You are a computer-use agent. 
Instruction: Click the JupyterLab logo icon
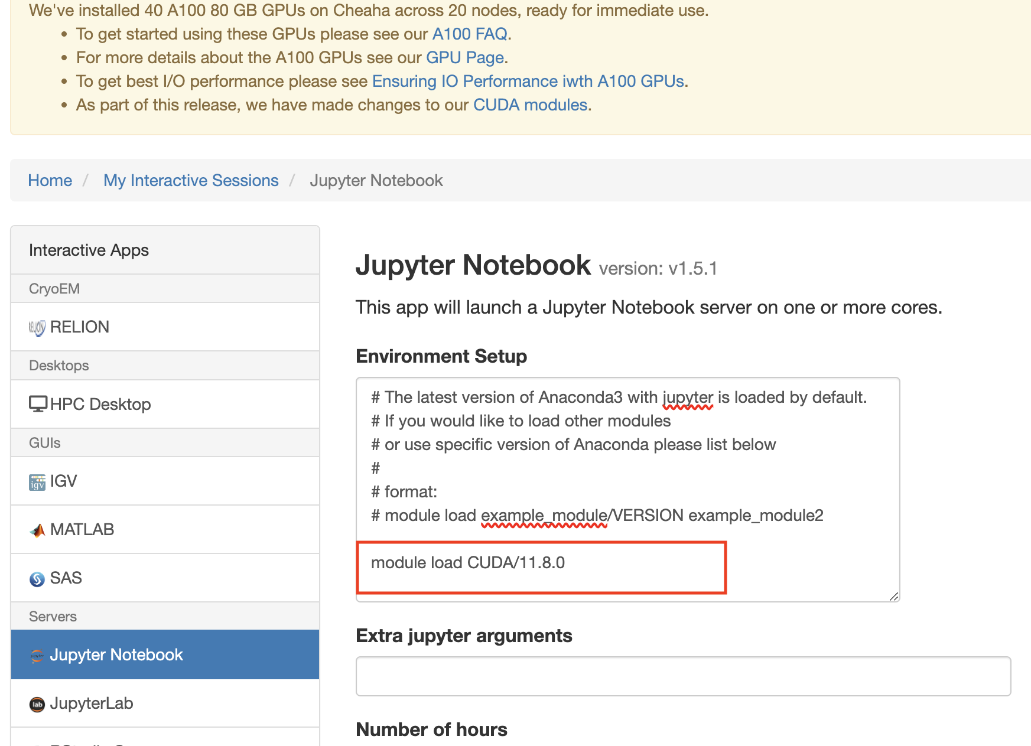coord(37,704)
